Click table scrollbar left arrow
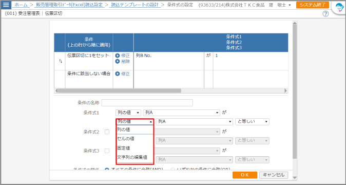This screenshot has width=346, height=185. pos(56,91)
